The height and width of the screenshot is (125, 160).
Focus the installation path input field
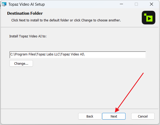pyautogui.click(x=78, y=55)
